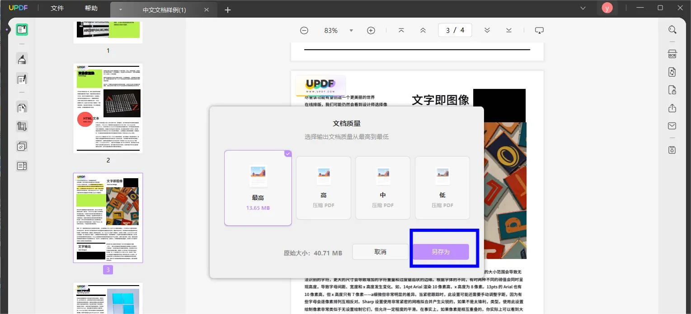Open the Comment highlighter tool
This screenshot has height=314, width=691.
(x=22, y=59)
